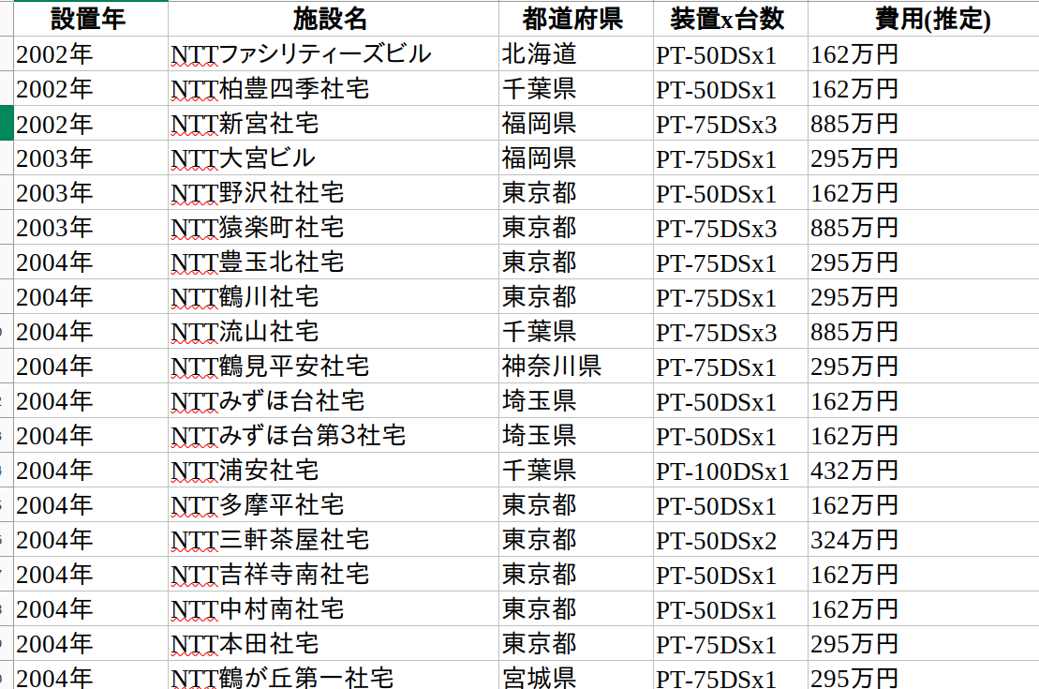
Task: Click 295万円 in the NTT豊玉北社宅 row
Action: tap(923, 262)
